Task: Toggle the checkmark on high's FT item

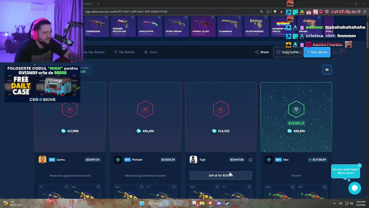Action: pos(249,187)
